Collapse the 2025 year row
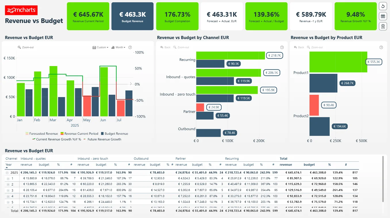Viewport: 390px width, 218px height. 7,173
